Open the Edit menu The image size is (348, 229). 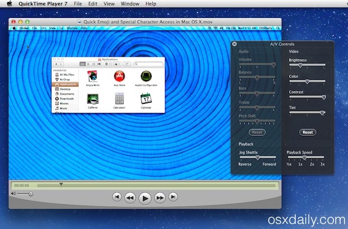coord(93,4)
